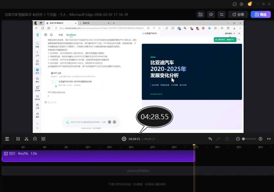Open the Edge three-dot menu
The width and height of the screenshot is (274, 192).
tap(240, 28)
